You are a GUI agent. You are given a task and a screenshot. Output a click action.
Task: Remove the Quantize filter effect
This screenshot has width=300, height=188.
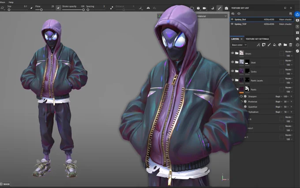291,107
